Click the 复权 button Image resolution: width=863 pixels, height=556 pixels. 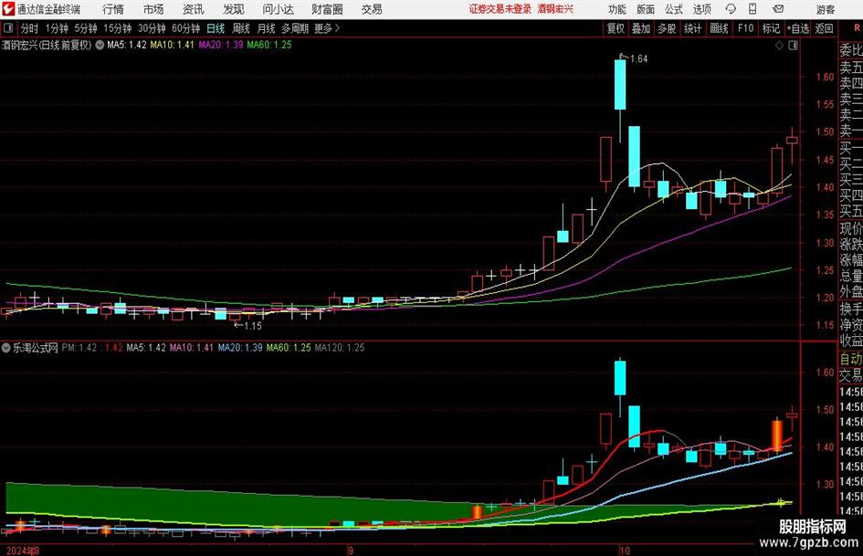point(616,28)
